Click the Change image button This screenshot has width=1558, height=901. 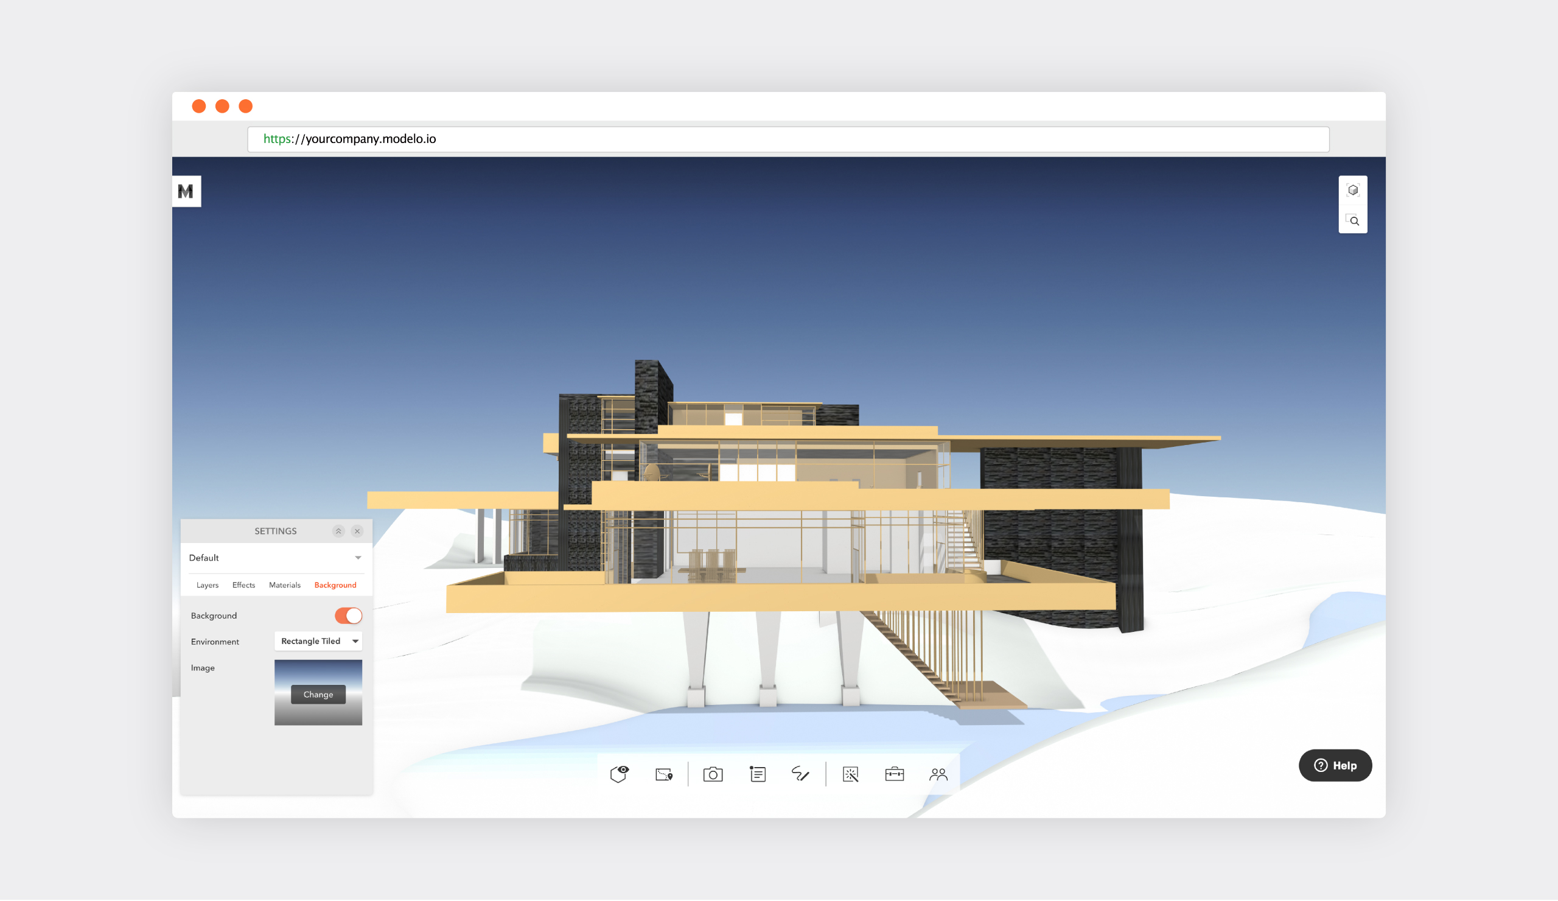[318, 695]
